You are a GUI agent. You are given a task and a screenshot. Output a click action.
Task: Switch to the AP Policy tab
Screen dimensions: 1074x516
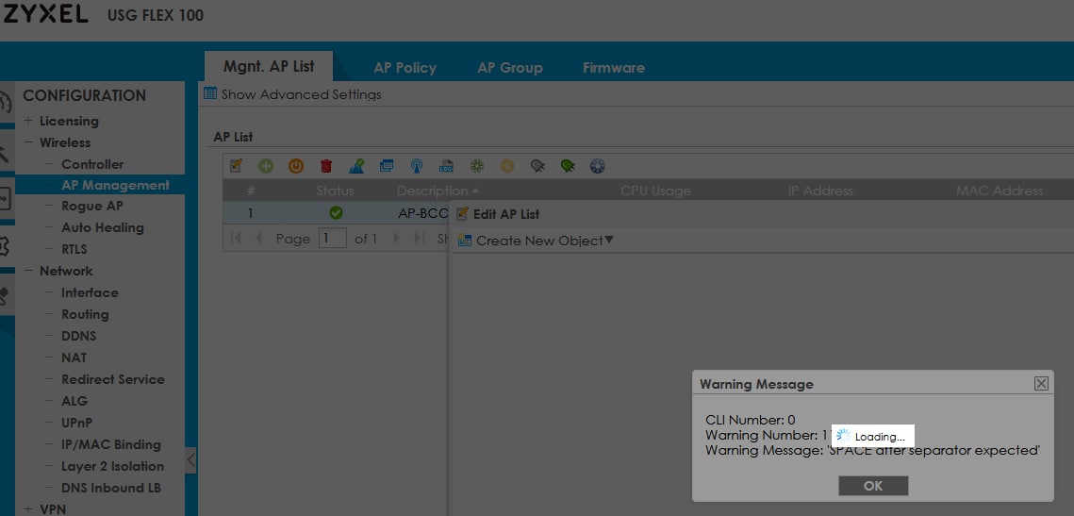point(405,68)
